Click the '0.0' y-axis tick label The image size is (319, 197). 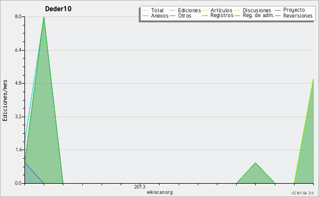(x=18, y=183)
